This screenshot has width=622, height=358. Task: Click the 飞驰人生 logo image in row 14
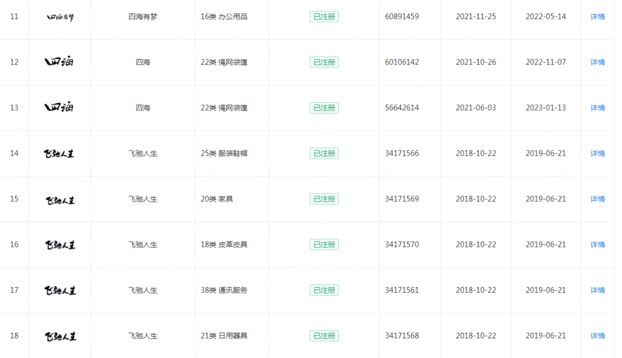60,153
